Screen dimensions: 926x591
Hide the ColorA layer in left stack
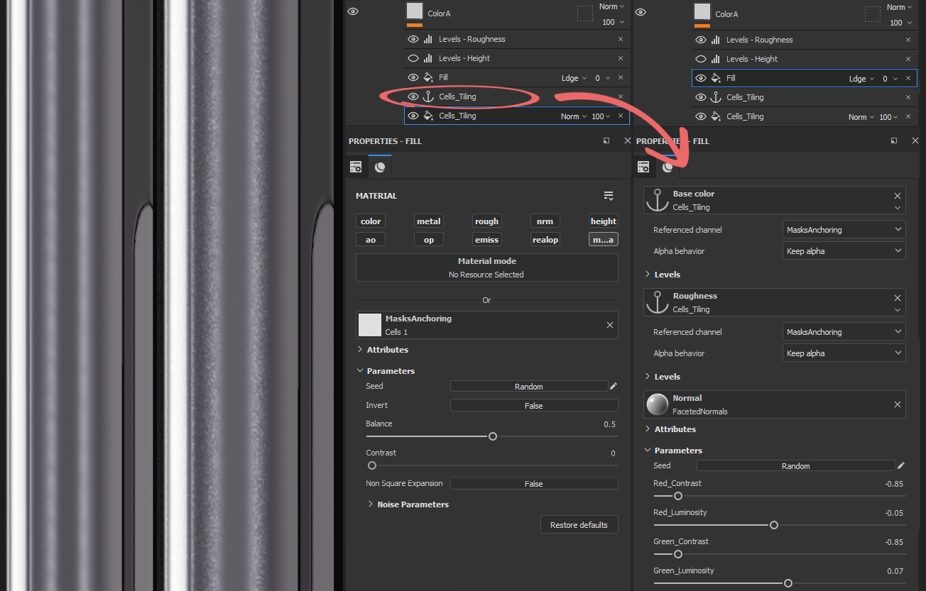(353, 11)
